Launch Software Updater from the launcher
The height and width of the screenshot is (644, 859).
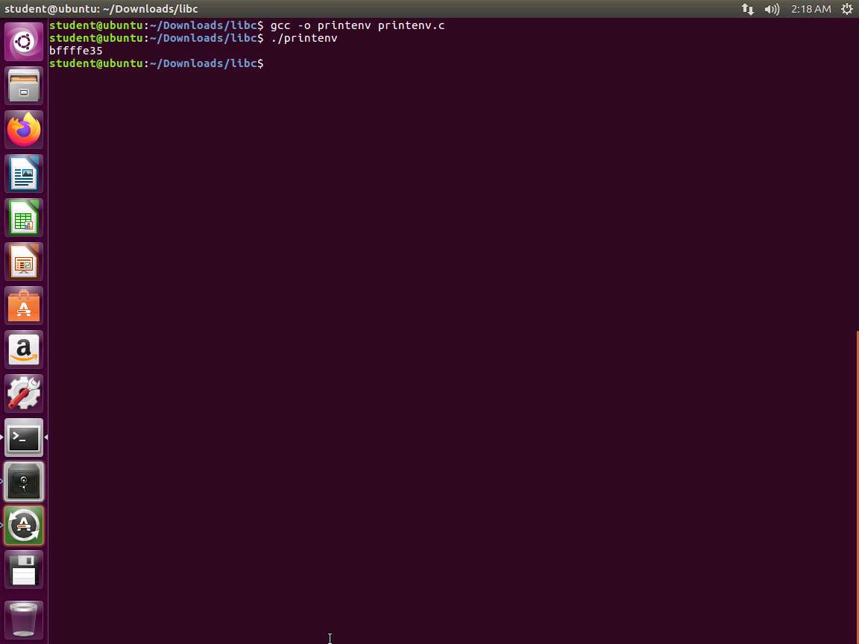(x=24, y=525)
